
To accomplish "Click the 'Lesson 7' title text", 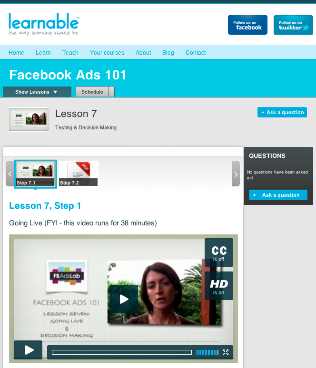I will tap(76, 114).
